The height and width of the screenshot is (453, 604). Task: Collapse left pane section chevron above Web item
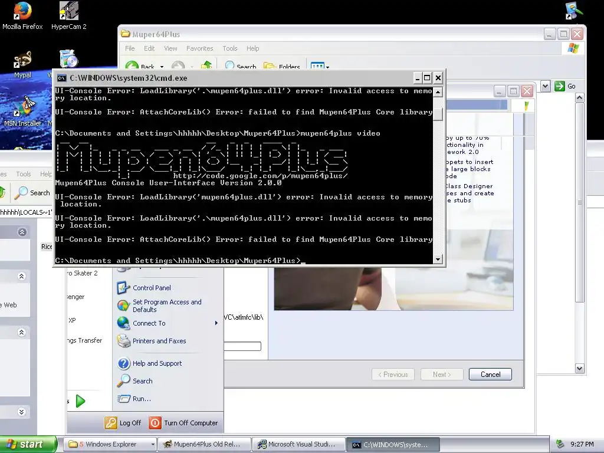[22, 276]
